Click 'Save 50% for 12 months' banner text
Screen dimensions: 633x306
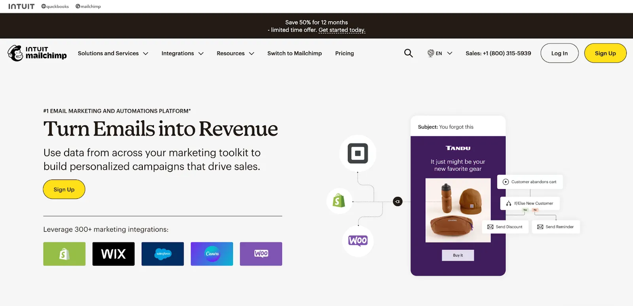coord(316,23)
